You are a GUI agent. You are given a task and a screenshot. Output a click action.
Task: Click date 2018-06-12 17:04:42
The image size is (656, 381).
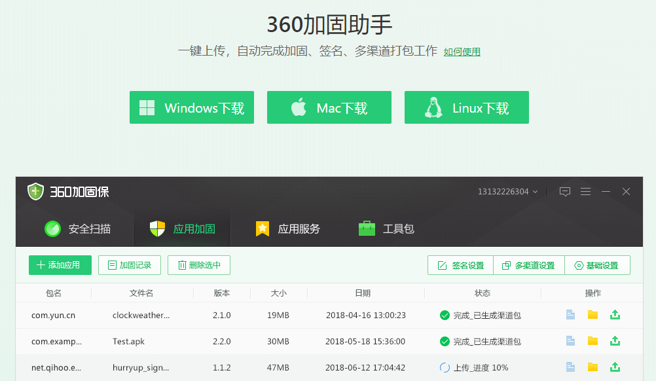click(x=365, y=368)
